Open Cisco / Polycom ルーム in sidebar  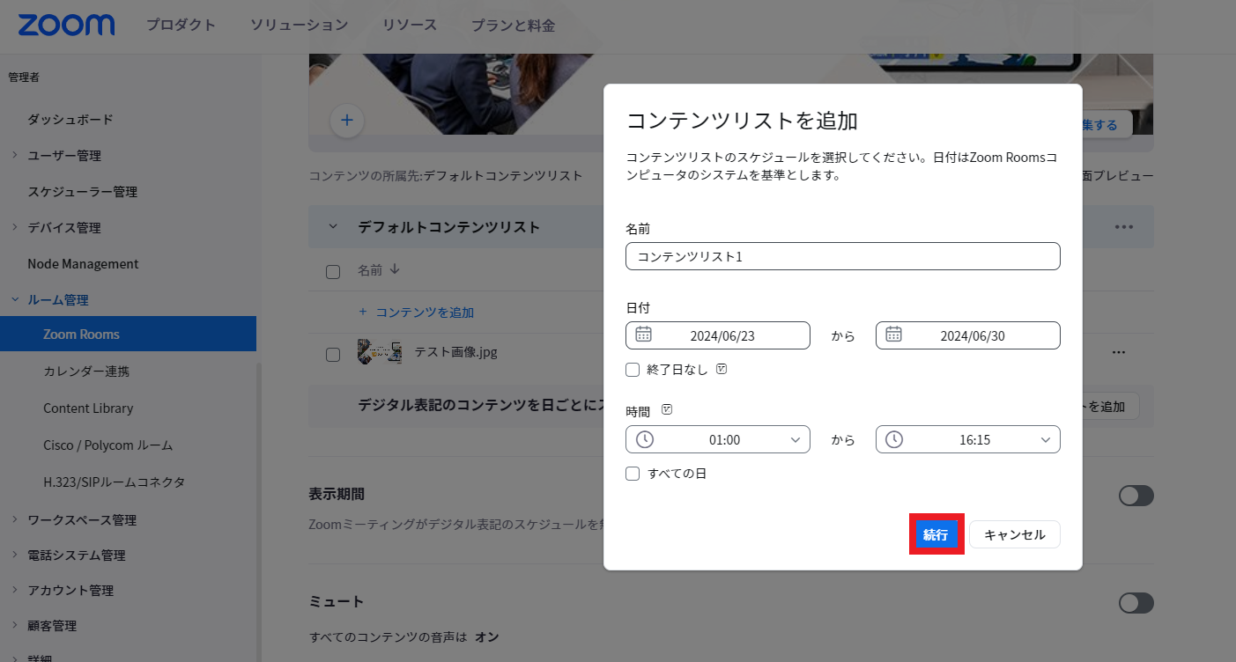[x=108, y=445]
